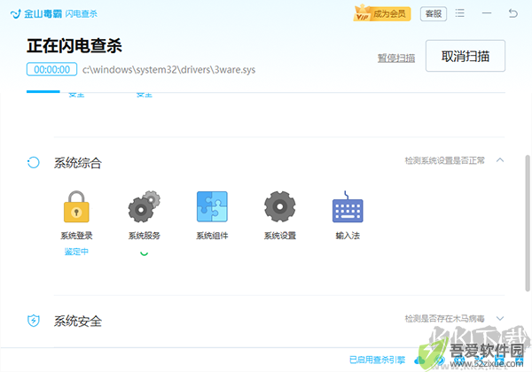Click the 00:00:00 elapsed timer box
This screenshot has width=532, height=372.
tap(52, 69)
